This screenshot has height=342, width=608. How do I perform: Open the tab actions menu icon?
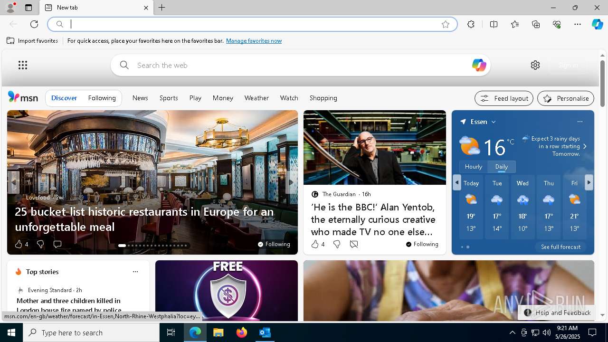pos(28,8)
